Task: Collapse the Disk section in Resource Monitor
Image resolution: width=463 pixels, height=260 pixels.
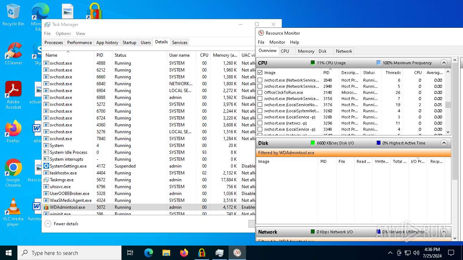Action: click(444, 143)
